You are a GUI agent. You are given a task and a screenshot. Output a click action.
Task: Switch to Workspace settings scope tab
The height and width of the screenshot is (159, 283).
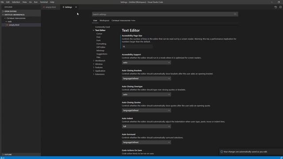(104, 21)
